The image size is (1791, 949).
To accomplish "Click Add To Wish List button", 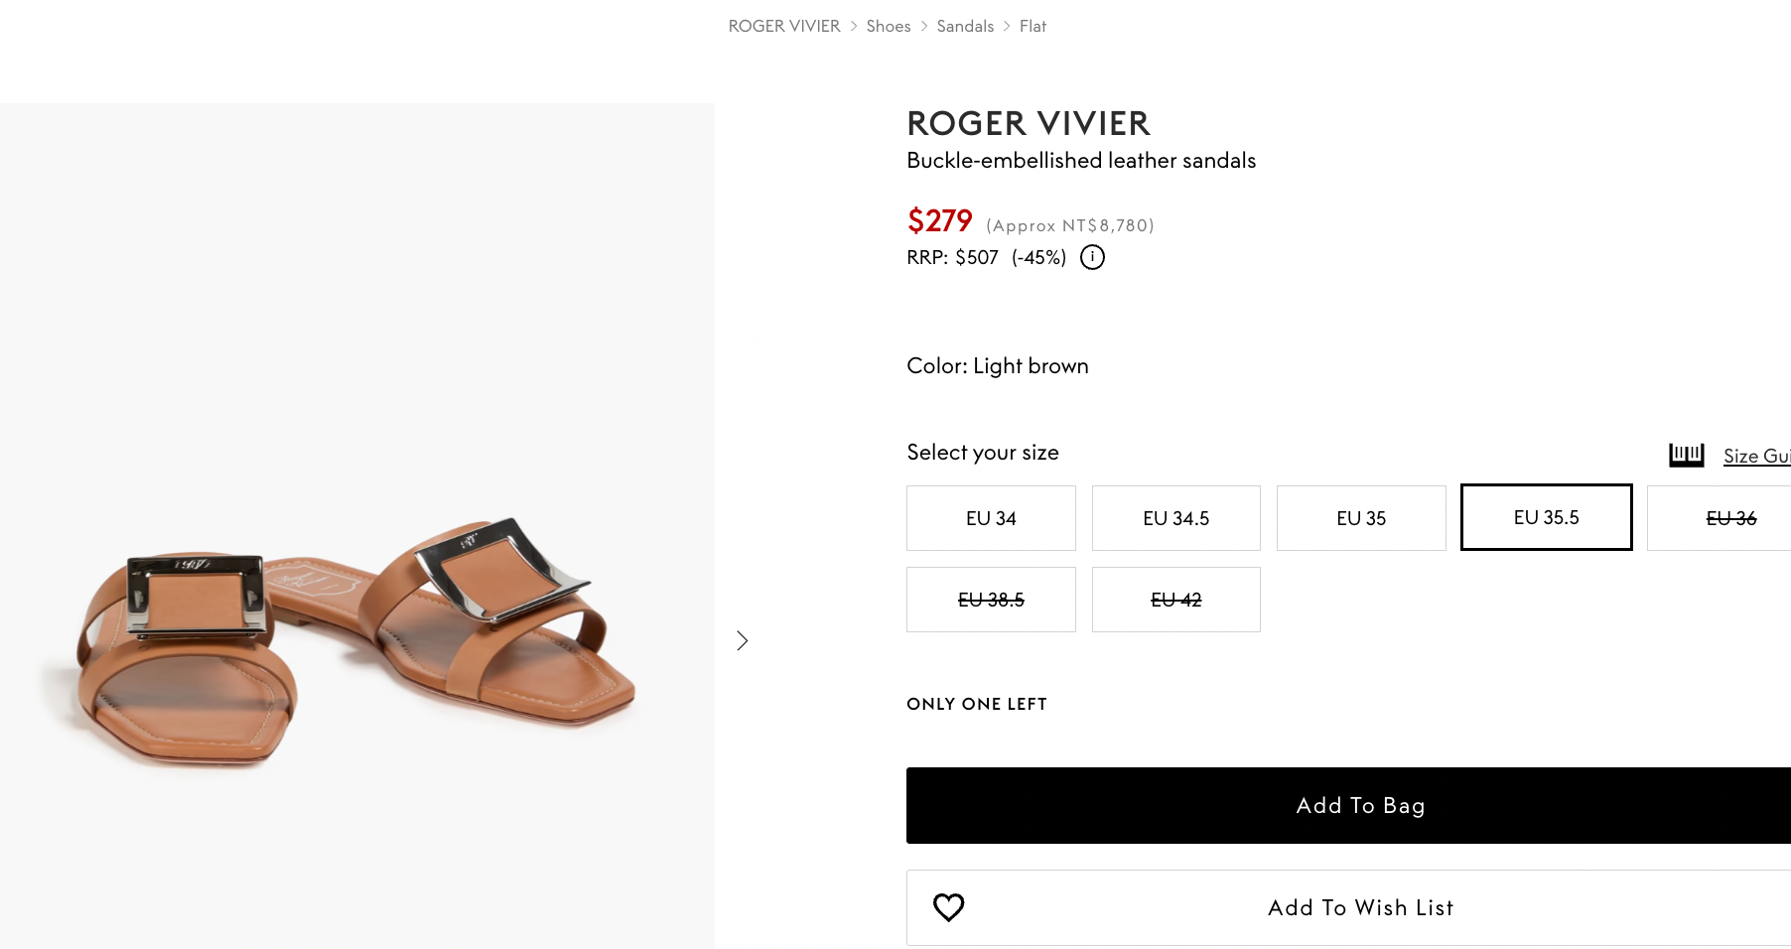I will point(1360,907).
